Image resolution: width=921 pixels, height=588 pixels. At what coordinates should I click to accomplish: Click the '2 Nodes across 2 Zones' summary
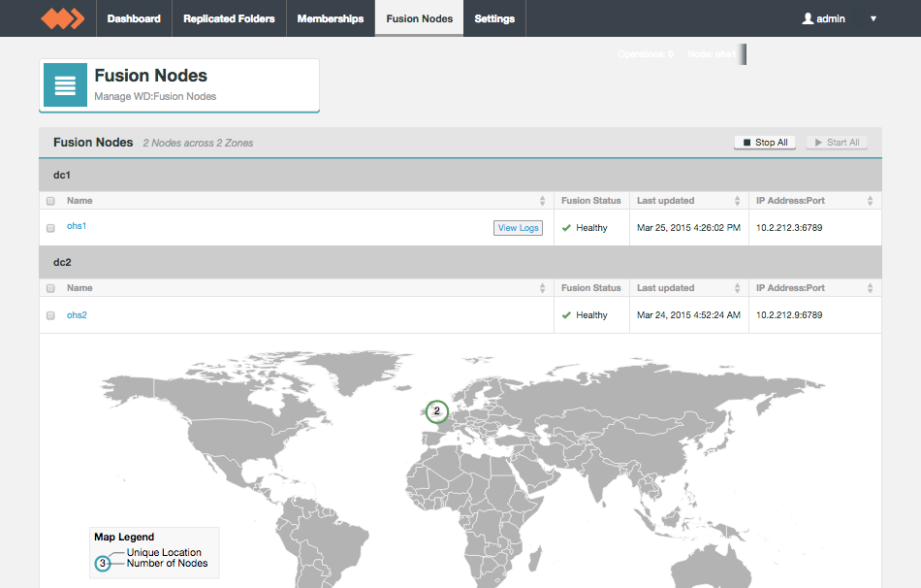[198, 143]
